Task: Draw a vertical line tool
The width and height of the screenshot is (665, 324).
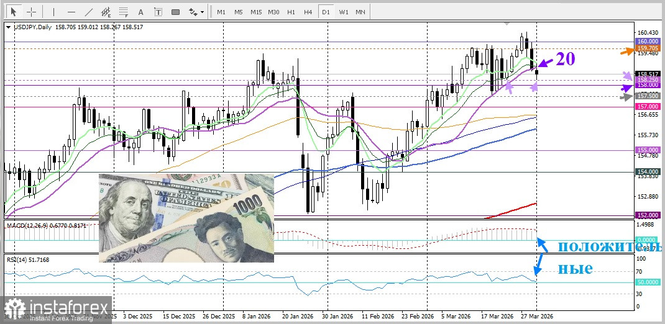Action: click(x=54, y=12)
